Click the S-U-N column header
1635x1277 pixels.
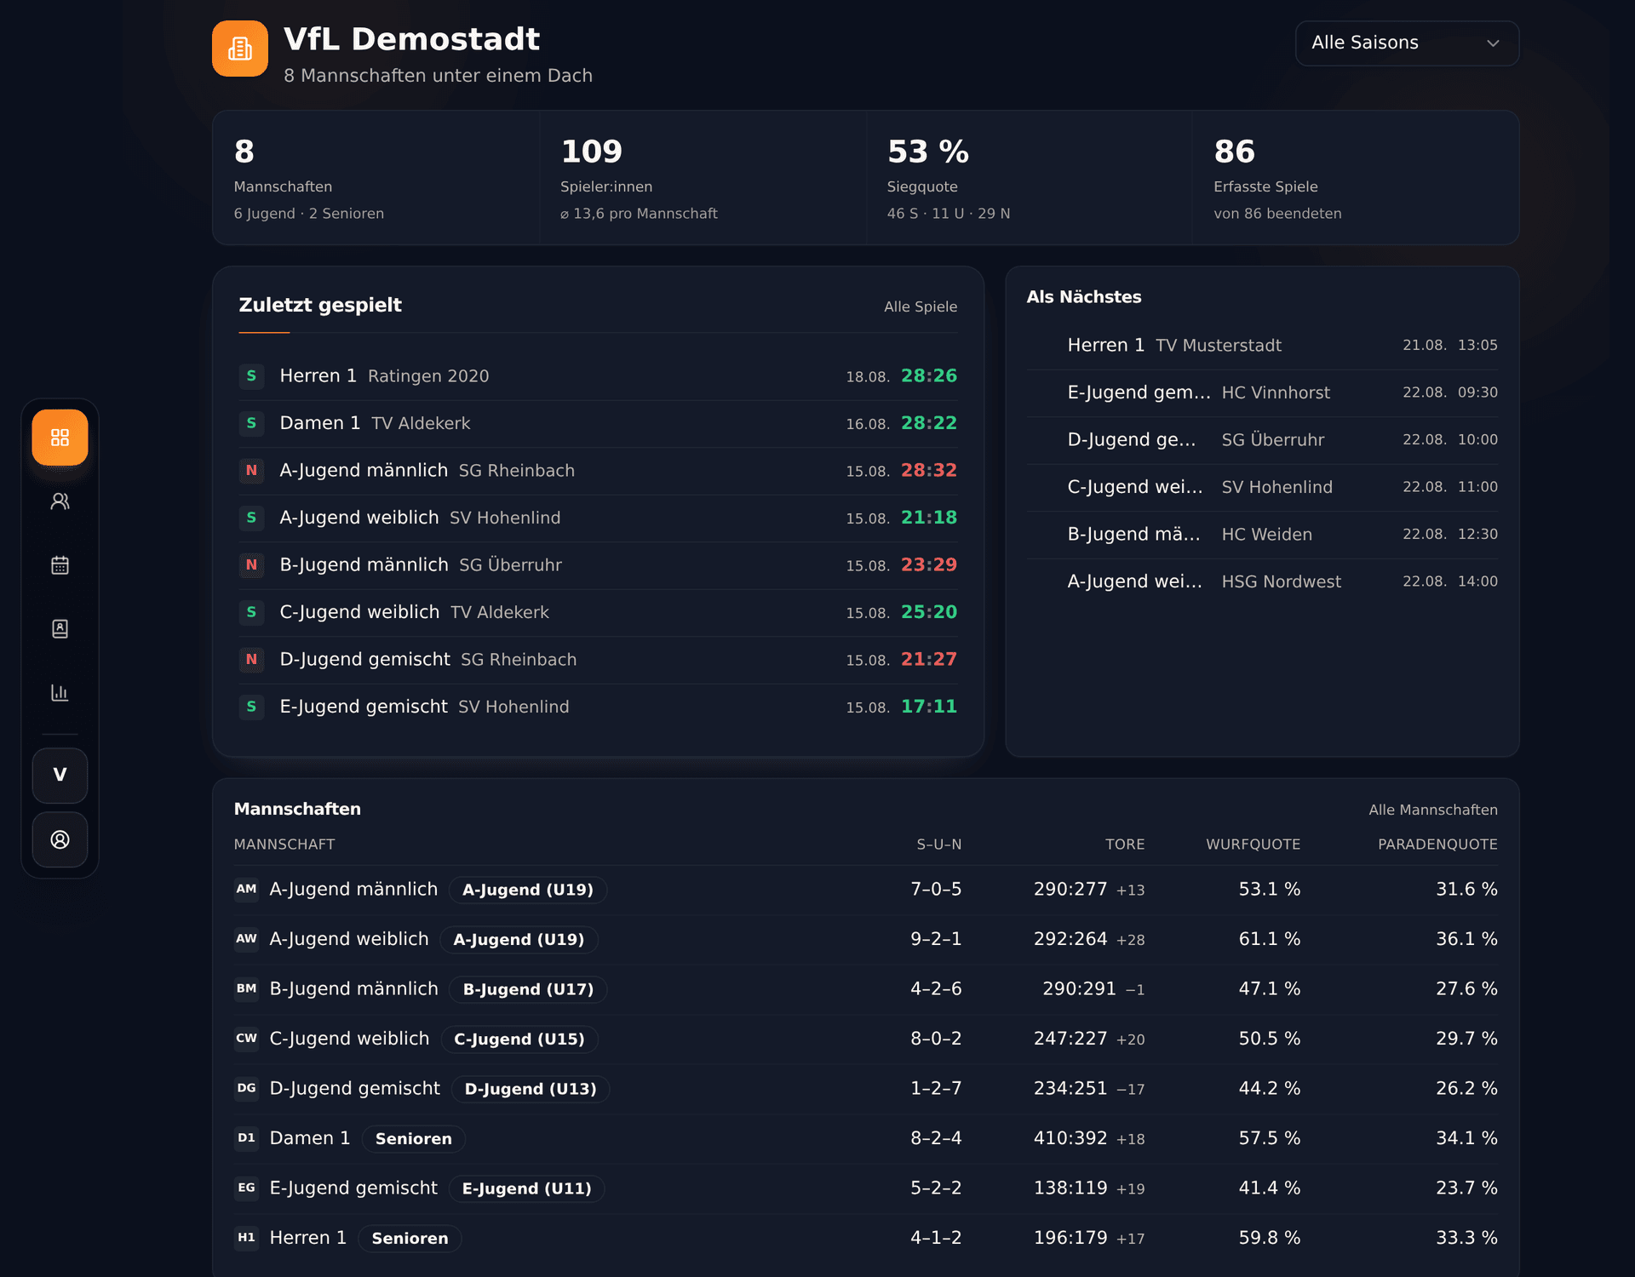pyautogui.click(x=939, y=845)
